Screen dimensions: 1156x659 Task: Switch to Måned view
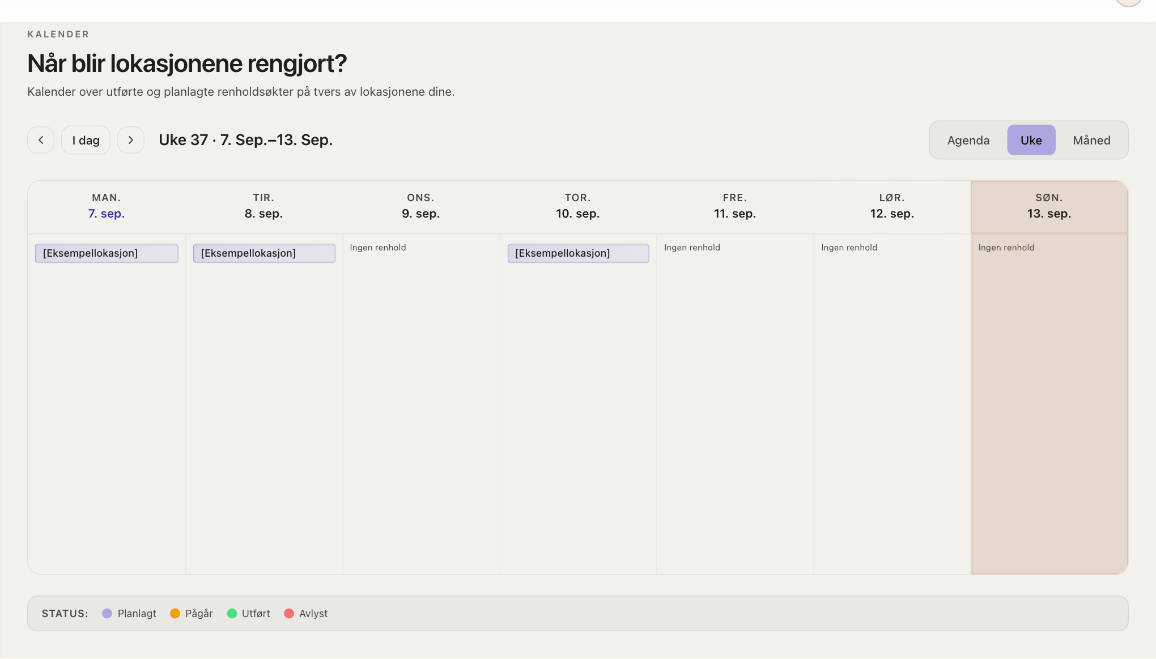tap(1091, 140)
